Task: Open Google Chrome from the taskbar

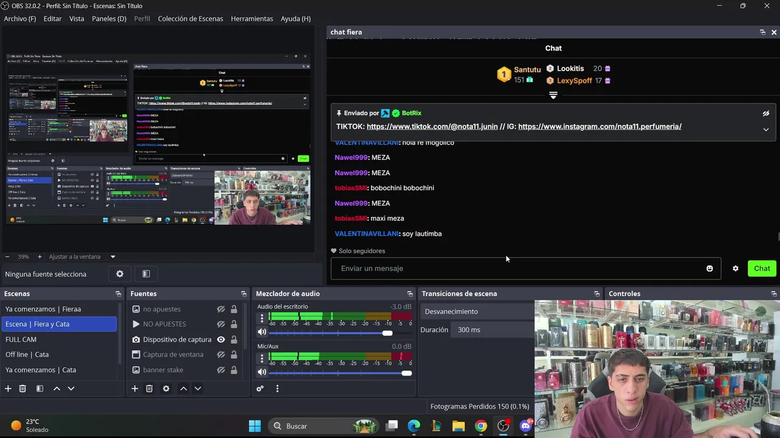Action: click(x=481, y=426)
